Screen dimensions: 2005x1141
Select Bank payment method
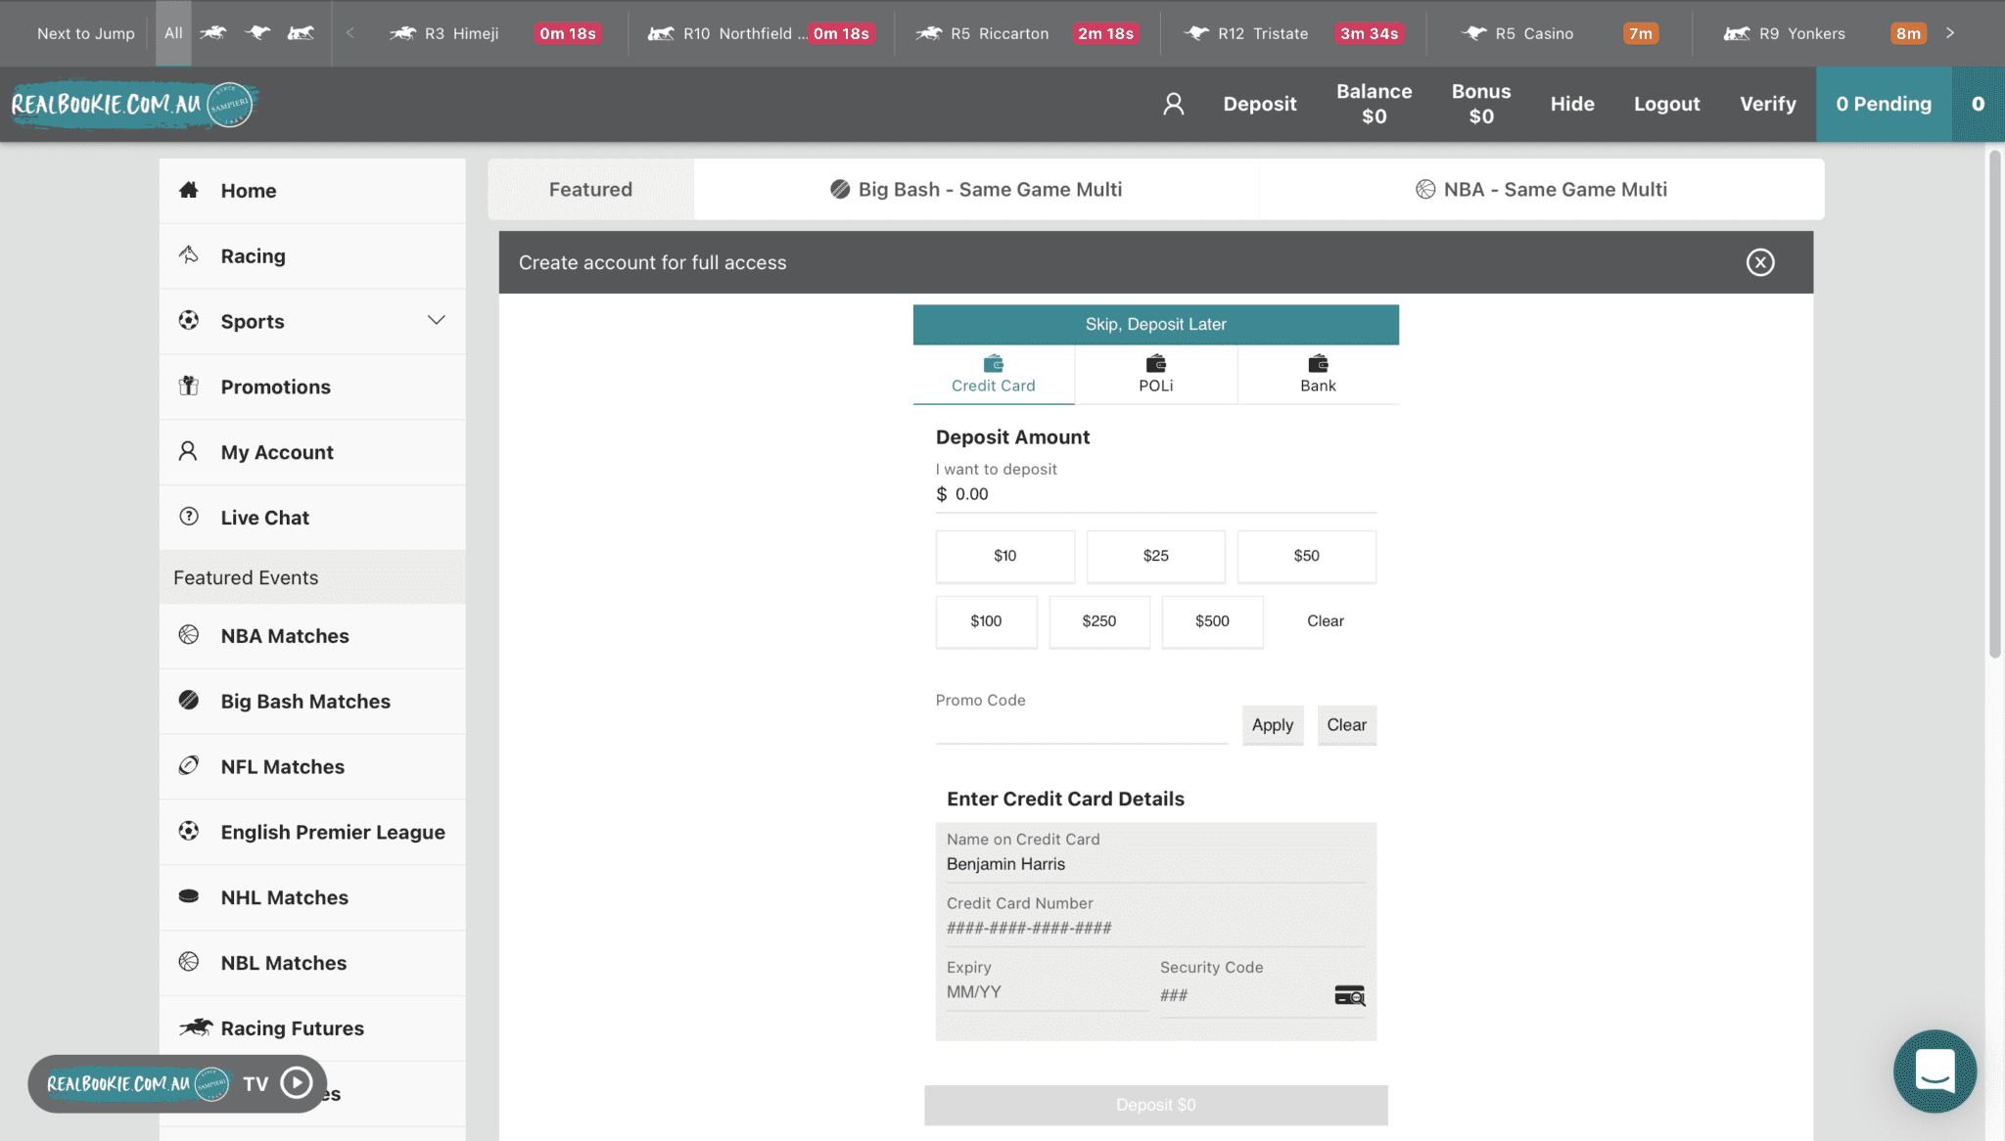1318,375
